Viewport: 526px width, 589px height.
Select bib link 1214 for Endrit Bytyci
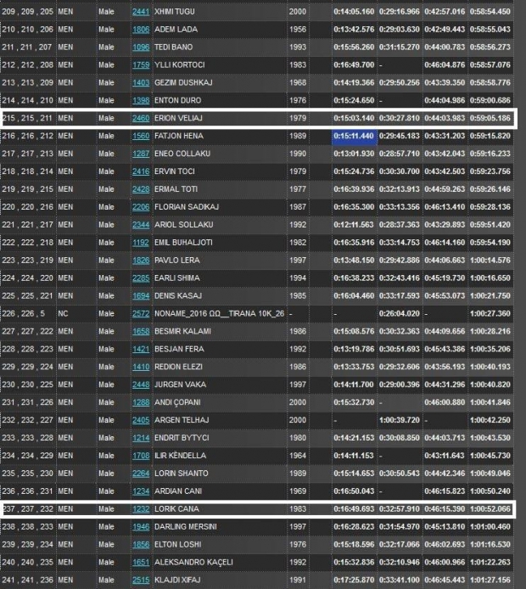[x=141, y=437]
